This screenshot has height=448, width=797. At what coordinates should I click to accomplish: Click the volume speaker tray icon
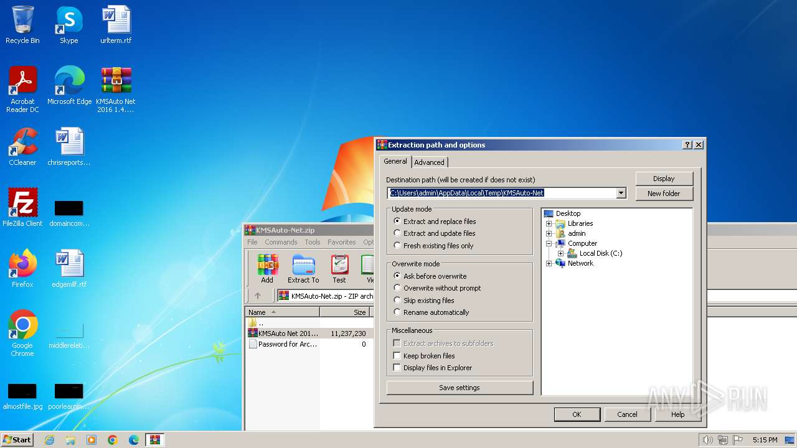point(707,440)
